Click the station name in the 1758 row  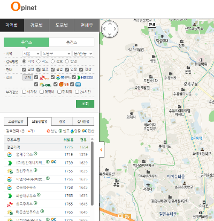[x=26, y=187]
